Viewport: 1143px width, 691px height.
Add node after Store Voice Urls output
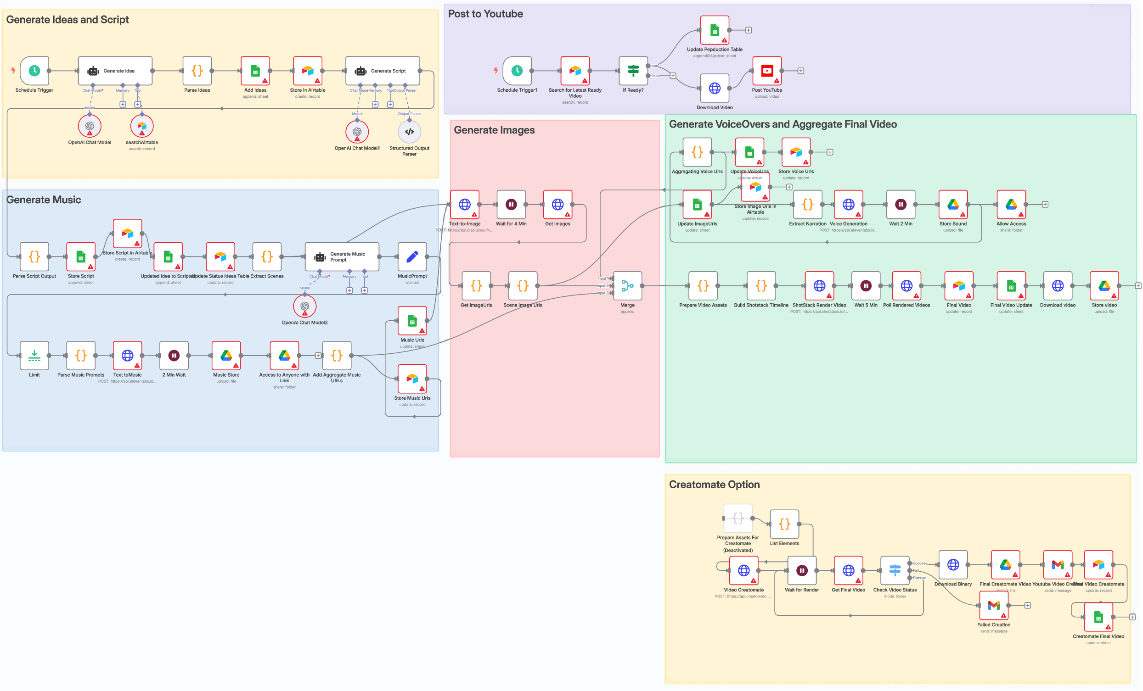830,152
